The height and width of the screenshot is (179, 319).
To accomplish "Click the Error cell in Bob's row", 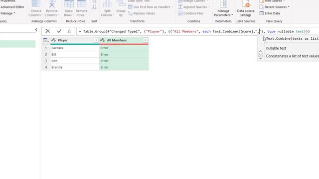I will point(124,61).
